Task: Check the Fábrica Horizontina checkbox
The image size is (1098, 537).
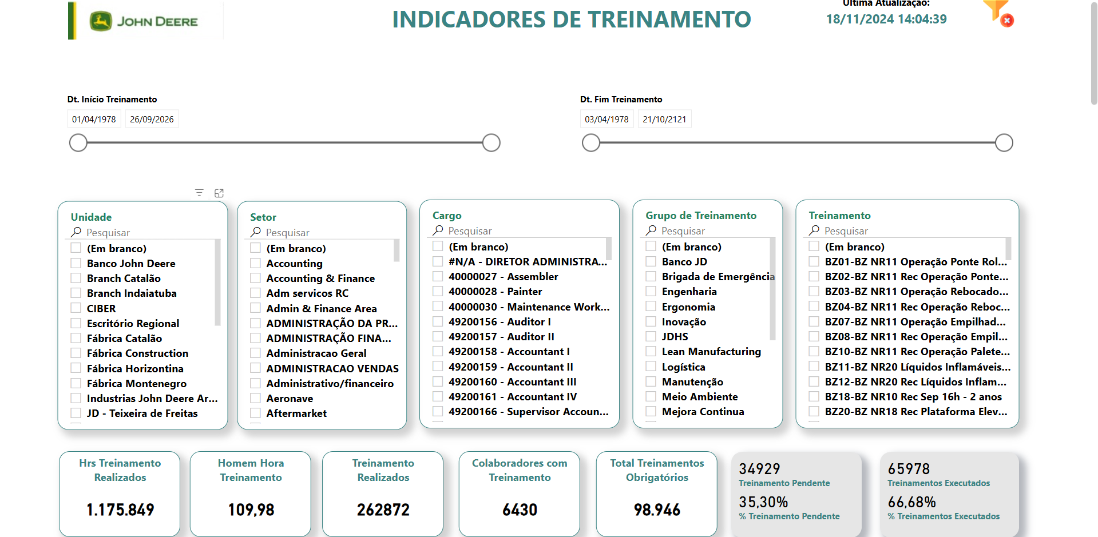Action: (76, 368)
